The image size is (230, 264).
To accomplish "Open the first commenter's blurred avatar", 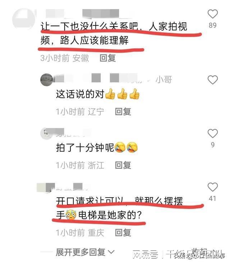I will pos(24,19).
